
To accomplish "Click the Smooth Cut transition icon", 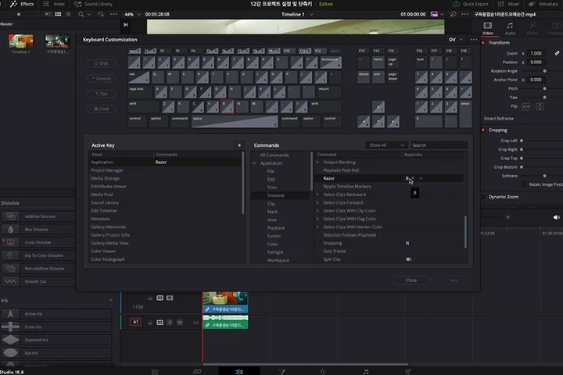I will 10,282.
